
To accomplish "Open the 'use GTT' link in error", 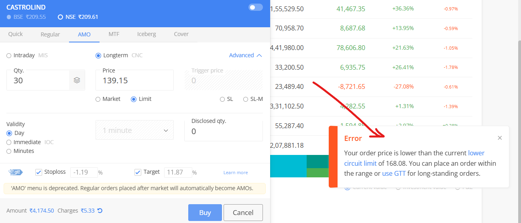I will [394, 173].
